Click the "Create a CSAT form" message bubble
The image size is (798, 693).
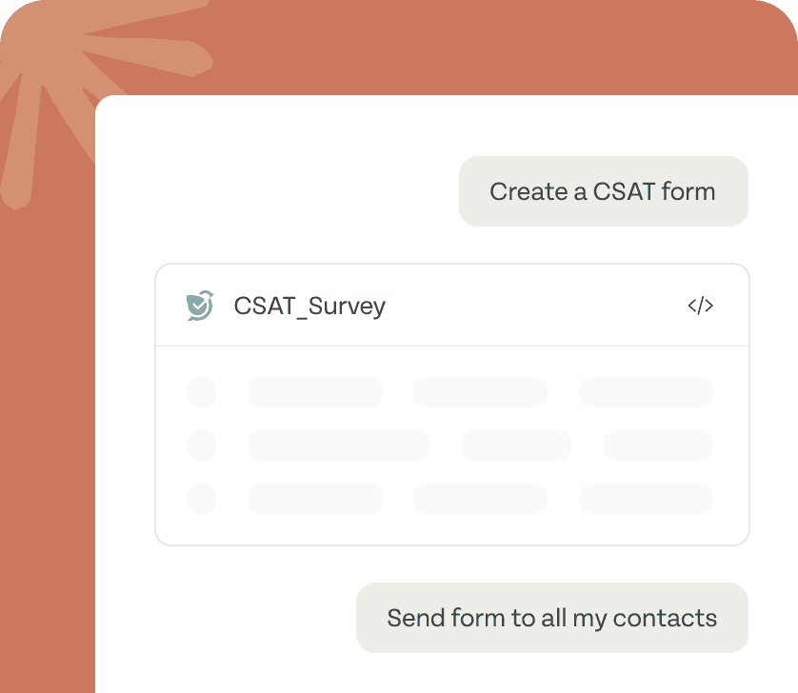point(603,191)
